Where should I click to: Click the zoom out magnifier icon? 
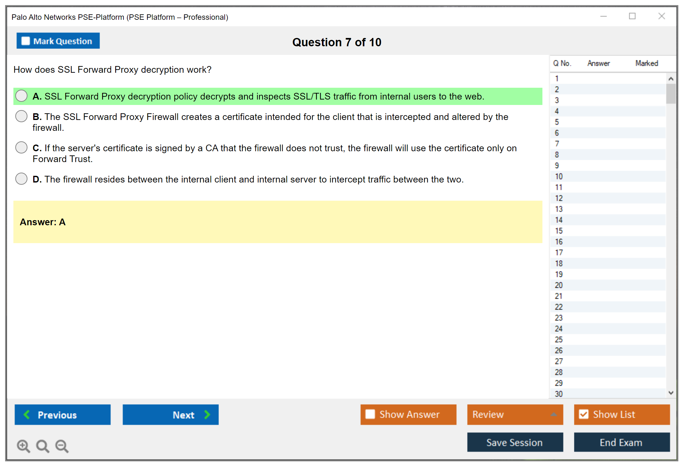62,446
